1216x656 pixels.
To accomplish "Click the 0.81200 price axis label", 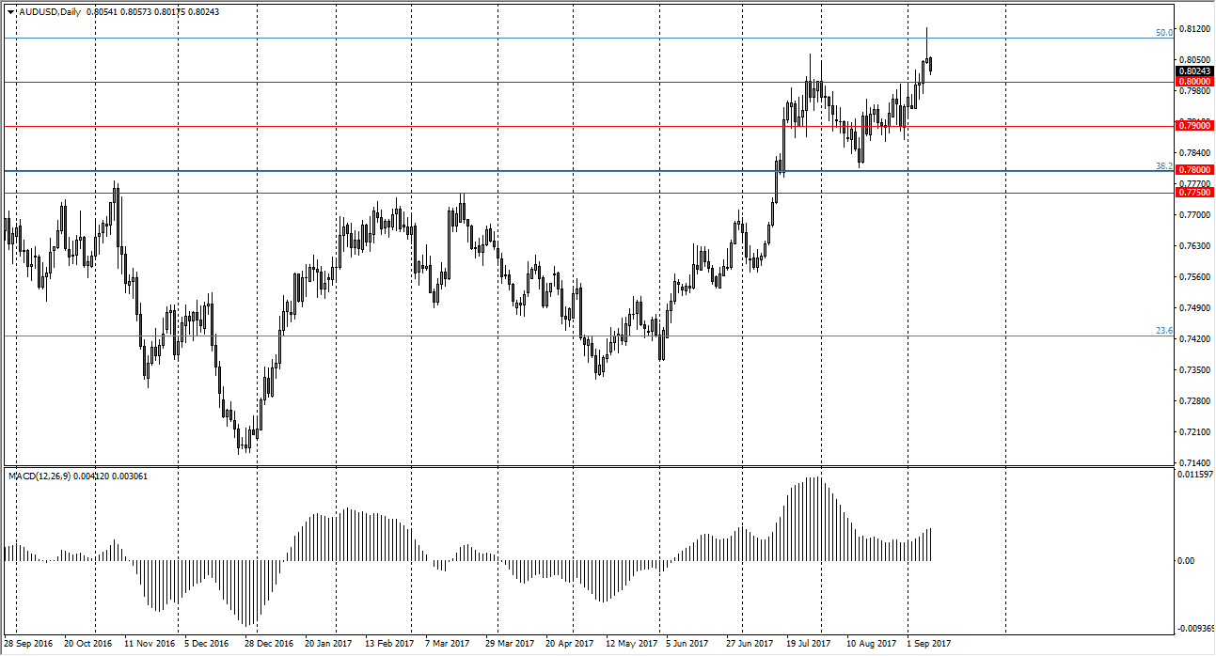I will pyautogui.click(x=1194, y=29).
